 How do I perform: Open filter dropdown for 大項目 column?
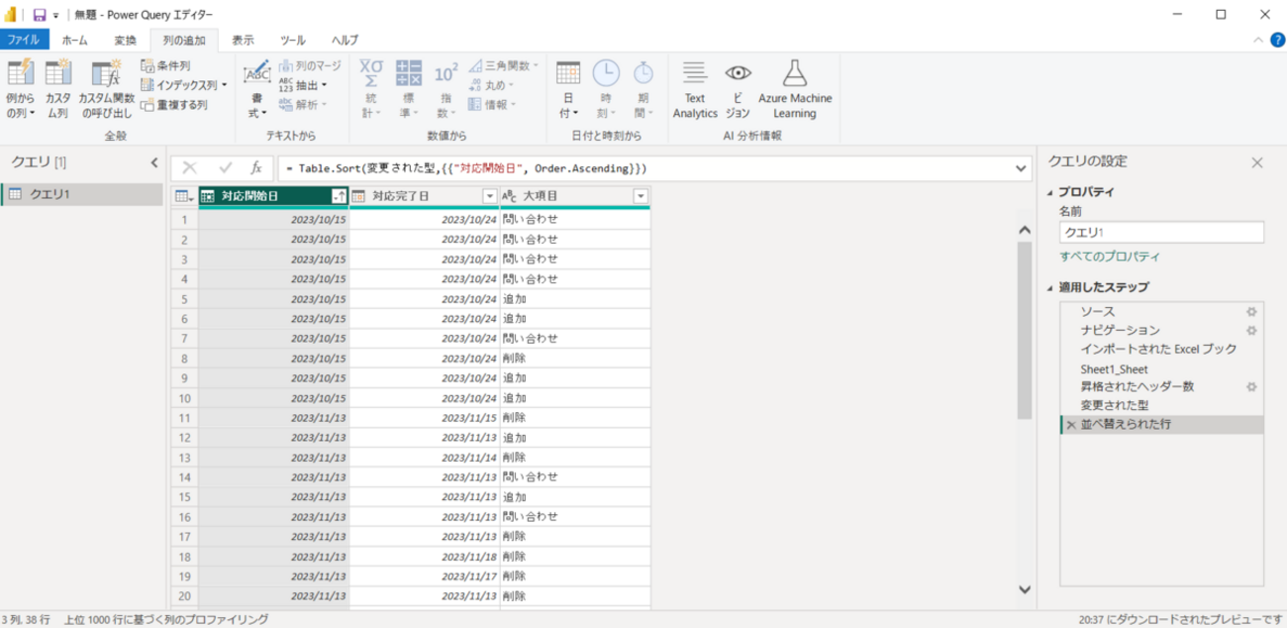pos(641,196)
